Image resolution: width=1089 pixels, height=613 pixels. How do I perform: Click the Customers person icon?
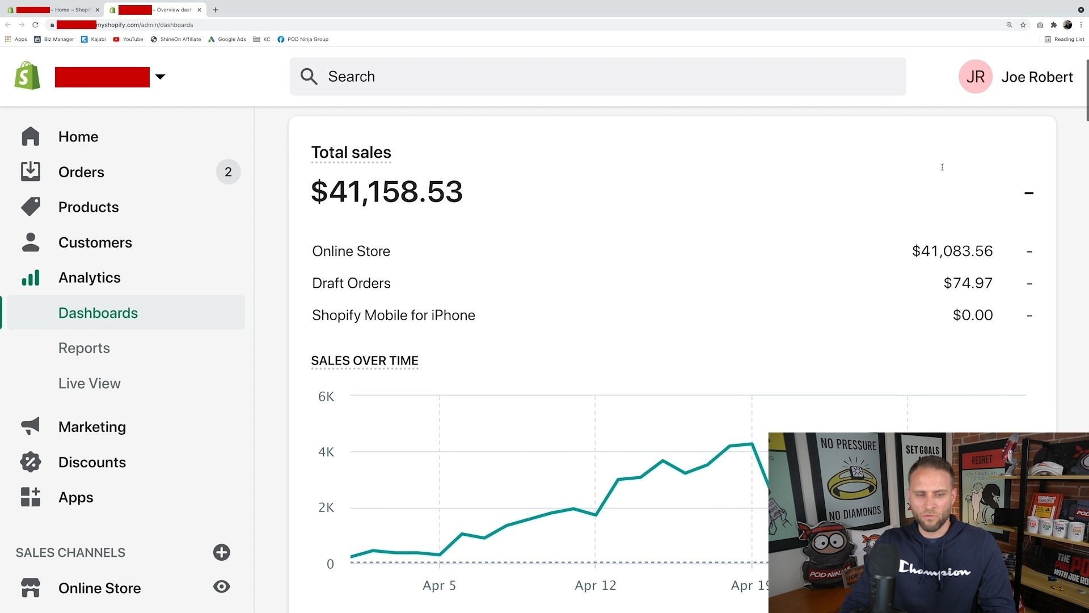pos(31,242)
